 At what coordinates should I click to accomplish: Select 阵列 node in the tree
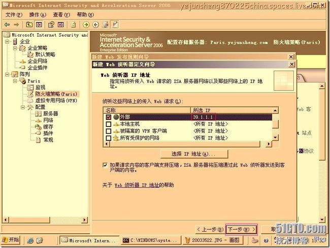(x=25, y=74)
